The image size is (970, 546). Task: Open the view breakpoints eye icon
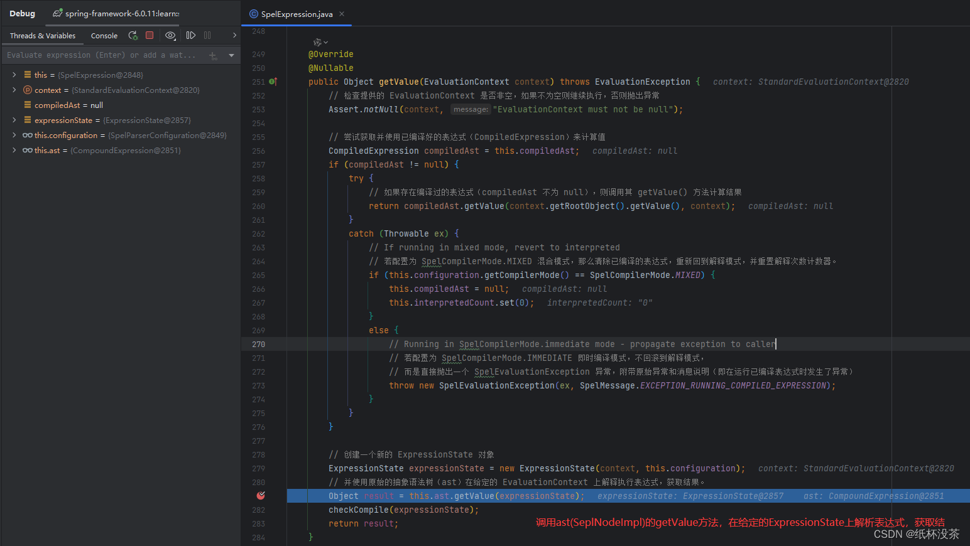170,36
